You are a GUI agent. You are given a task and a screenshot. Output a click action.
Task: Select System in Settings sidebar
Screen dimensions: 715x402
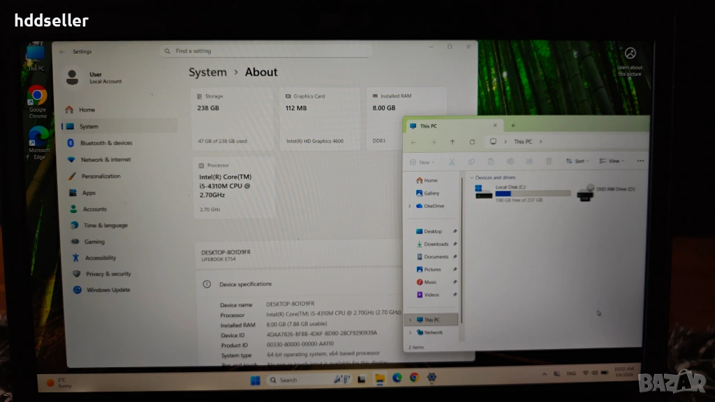point(119,126)
